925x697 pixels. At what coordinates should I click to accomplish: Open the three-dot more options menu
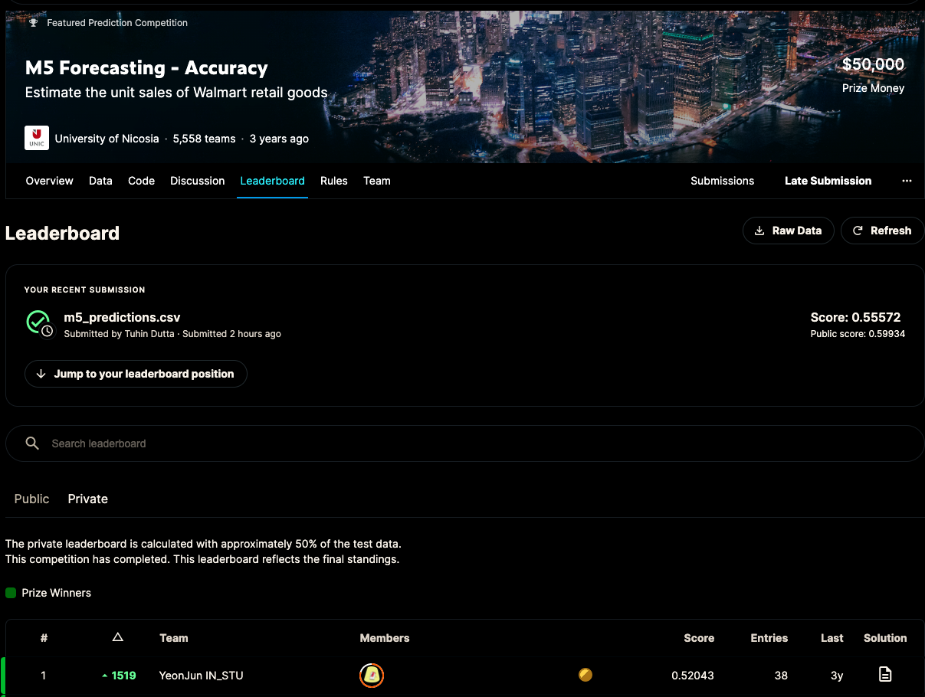click(907, 181)
